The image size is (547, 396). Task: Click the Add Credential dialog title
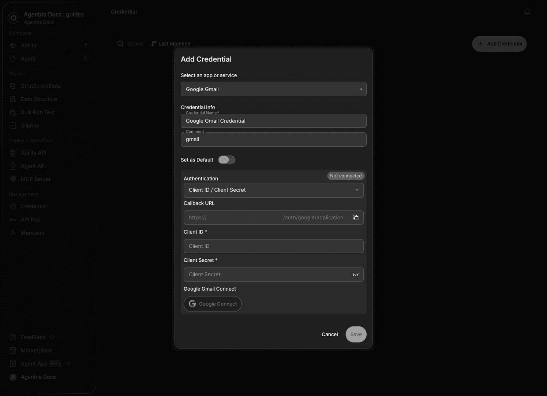click(206, 59)
